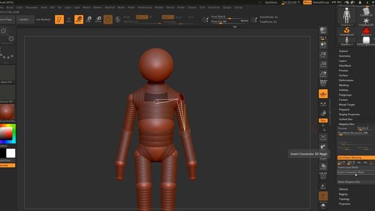Click the Rotate view icon in right shelf
Viewport: 375px width, 211px height.
click(323, 166)
